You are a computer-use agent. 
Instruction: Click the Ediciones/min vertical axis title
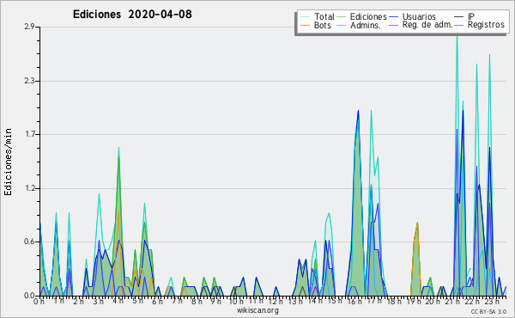point(8,162)
